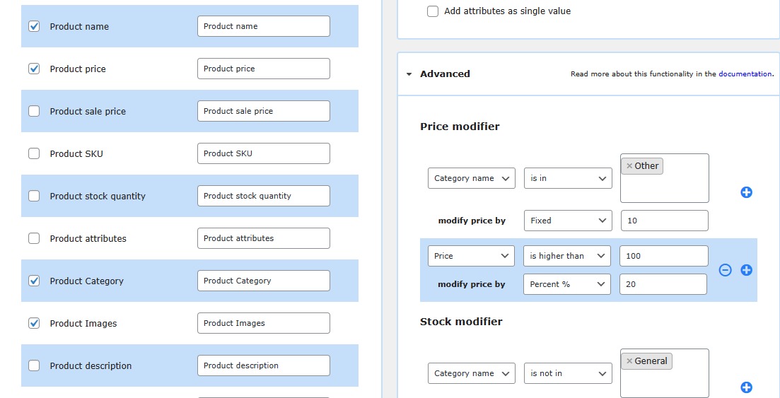Viewport: 780px width, 398px height.
Task: Open the Fixed modifier type dropdown
Action: click(568, 221)
